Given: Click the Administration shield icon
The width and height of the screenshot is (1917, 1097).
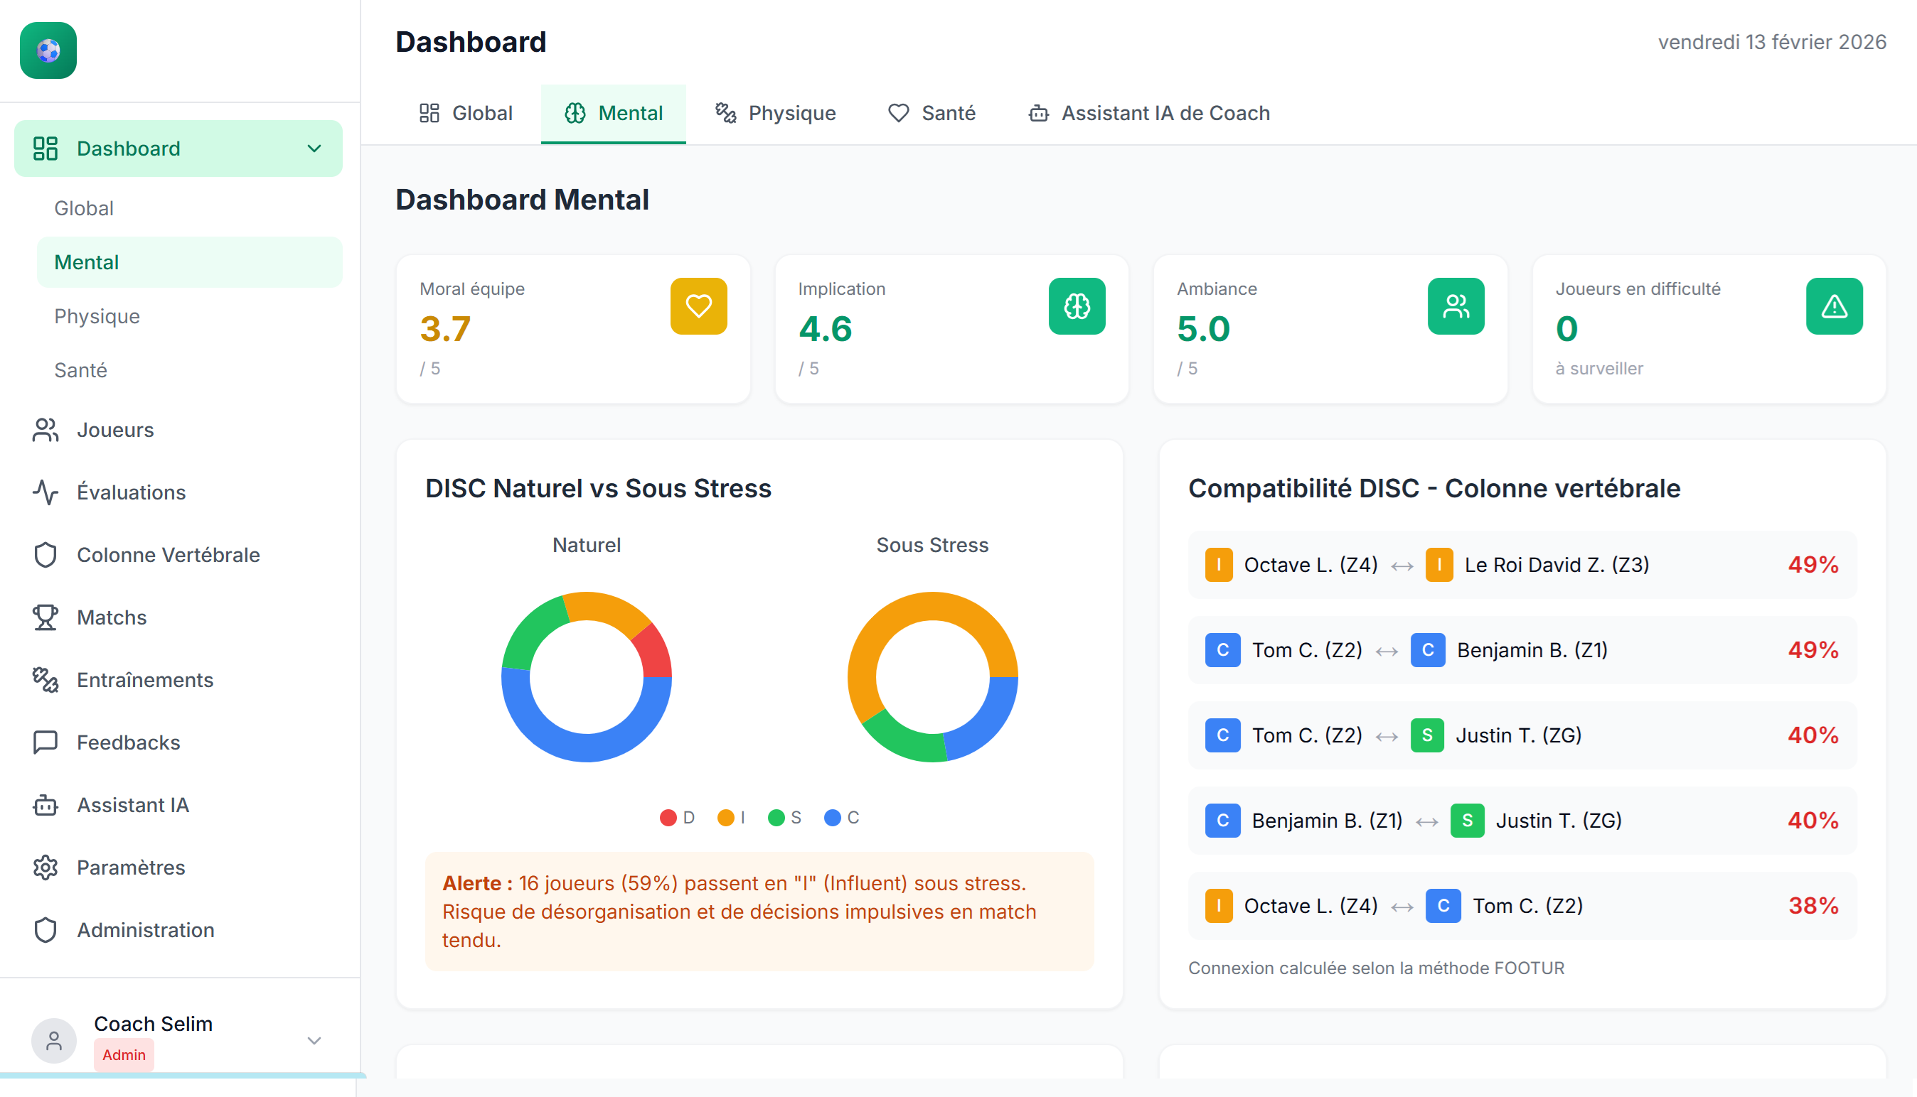Looking at the screenshot, I should coord(46,930).
